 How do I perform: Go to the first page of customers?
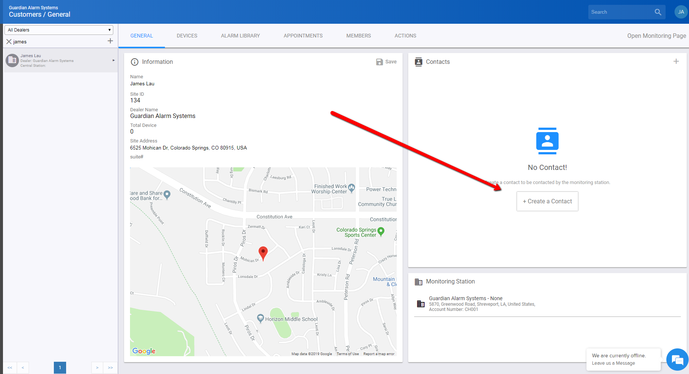coord(10,368)
